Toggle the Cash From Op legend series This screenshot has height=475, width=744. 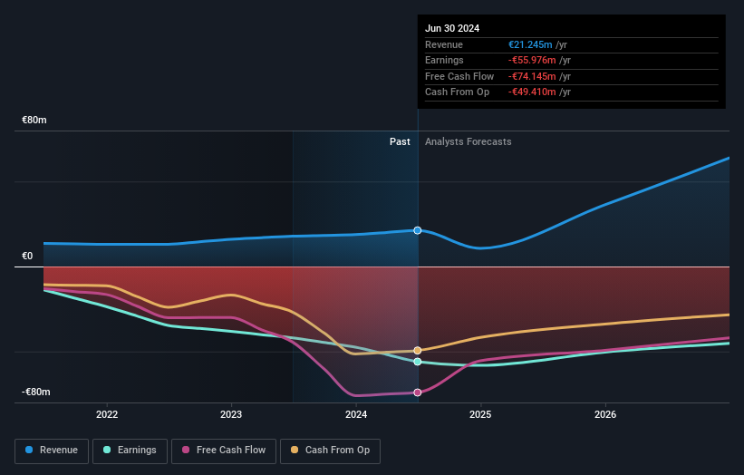click(330, 451)
